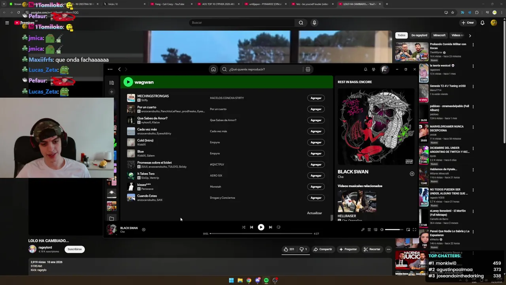The height and width of the screenshot is (285, 506).
Task: Toggle shuffle in Spotify player
Action: pos(244,227)
